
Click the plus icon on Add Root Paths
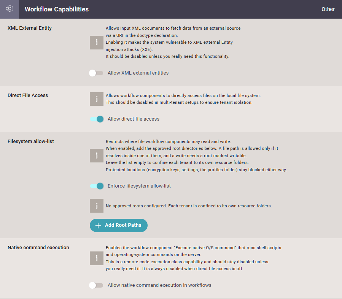[x=98, y=226]
